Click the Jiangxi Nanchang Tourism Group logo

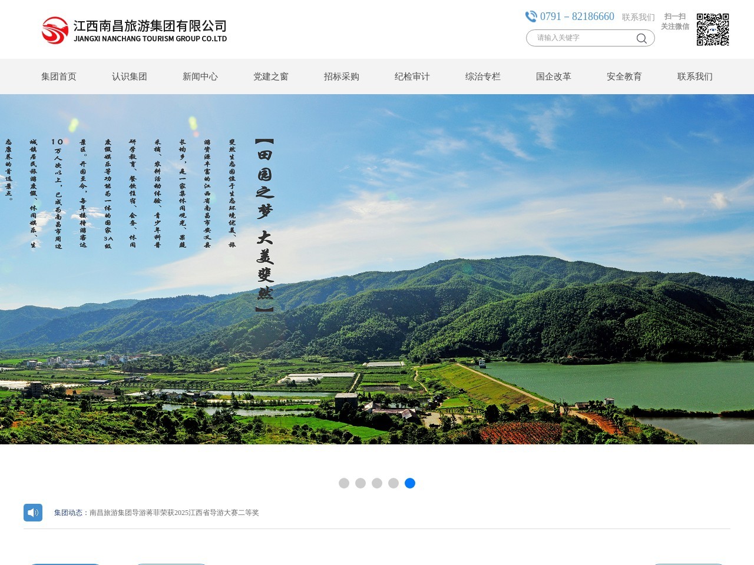(133, 29)
